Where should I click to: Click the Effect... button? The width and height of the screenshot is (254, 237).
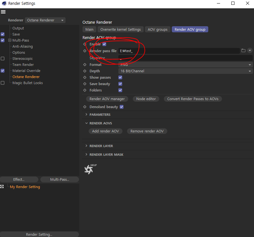pos(19,179)
